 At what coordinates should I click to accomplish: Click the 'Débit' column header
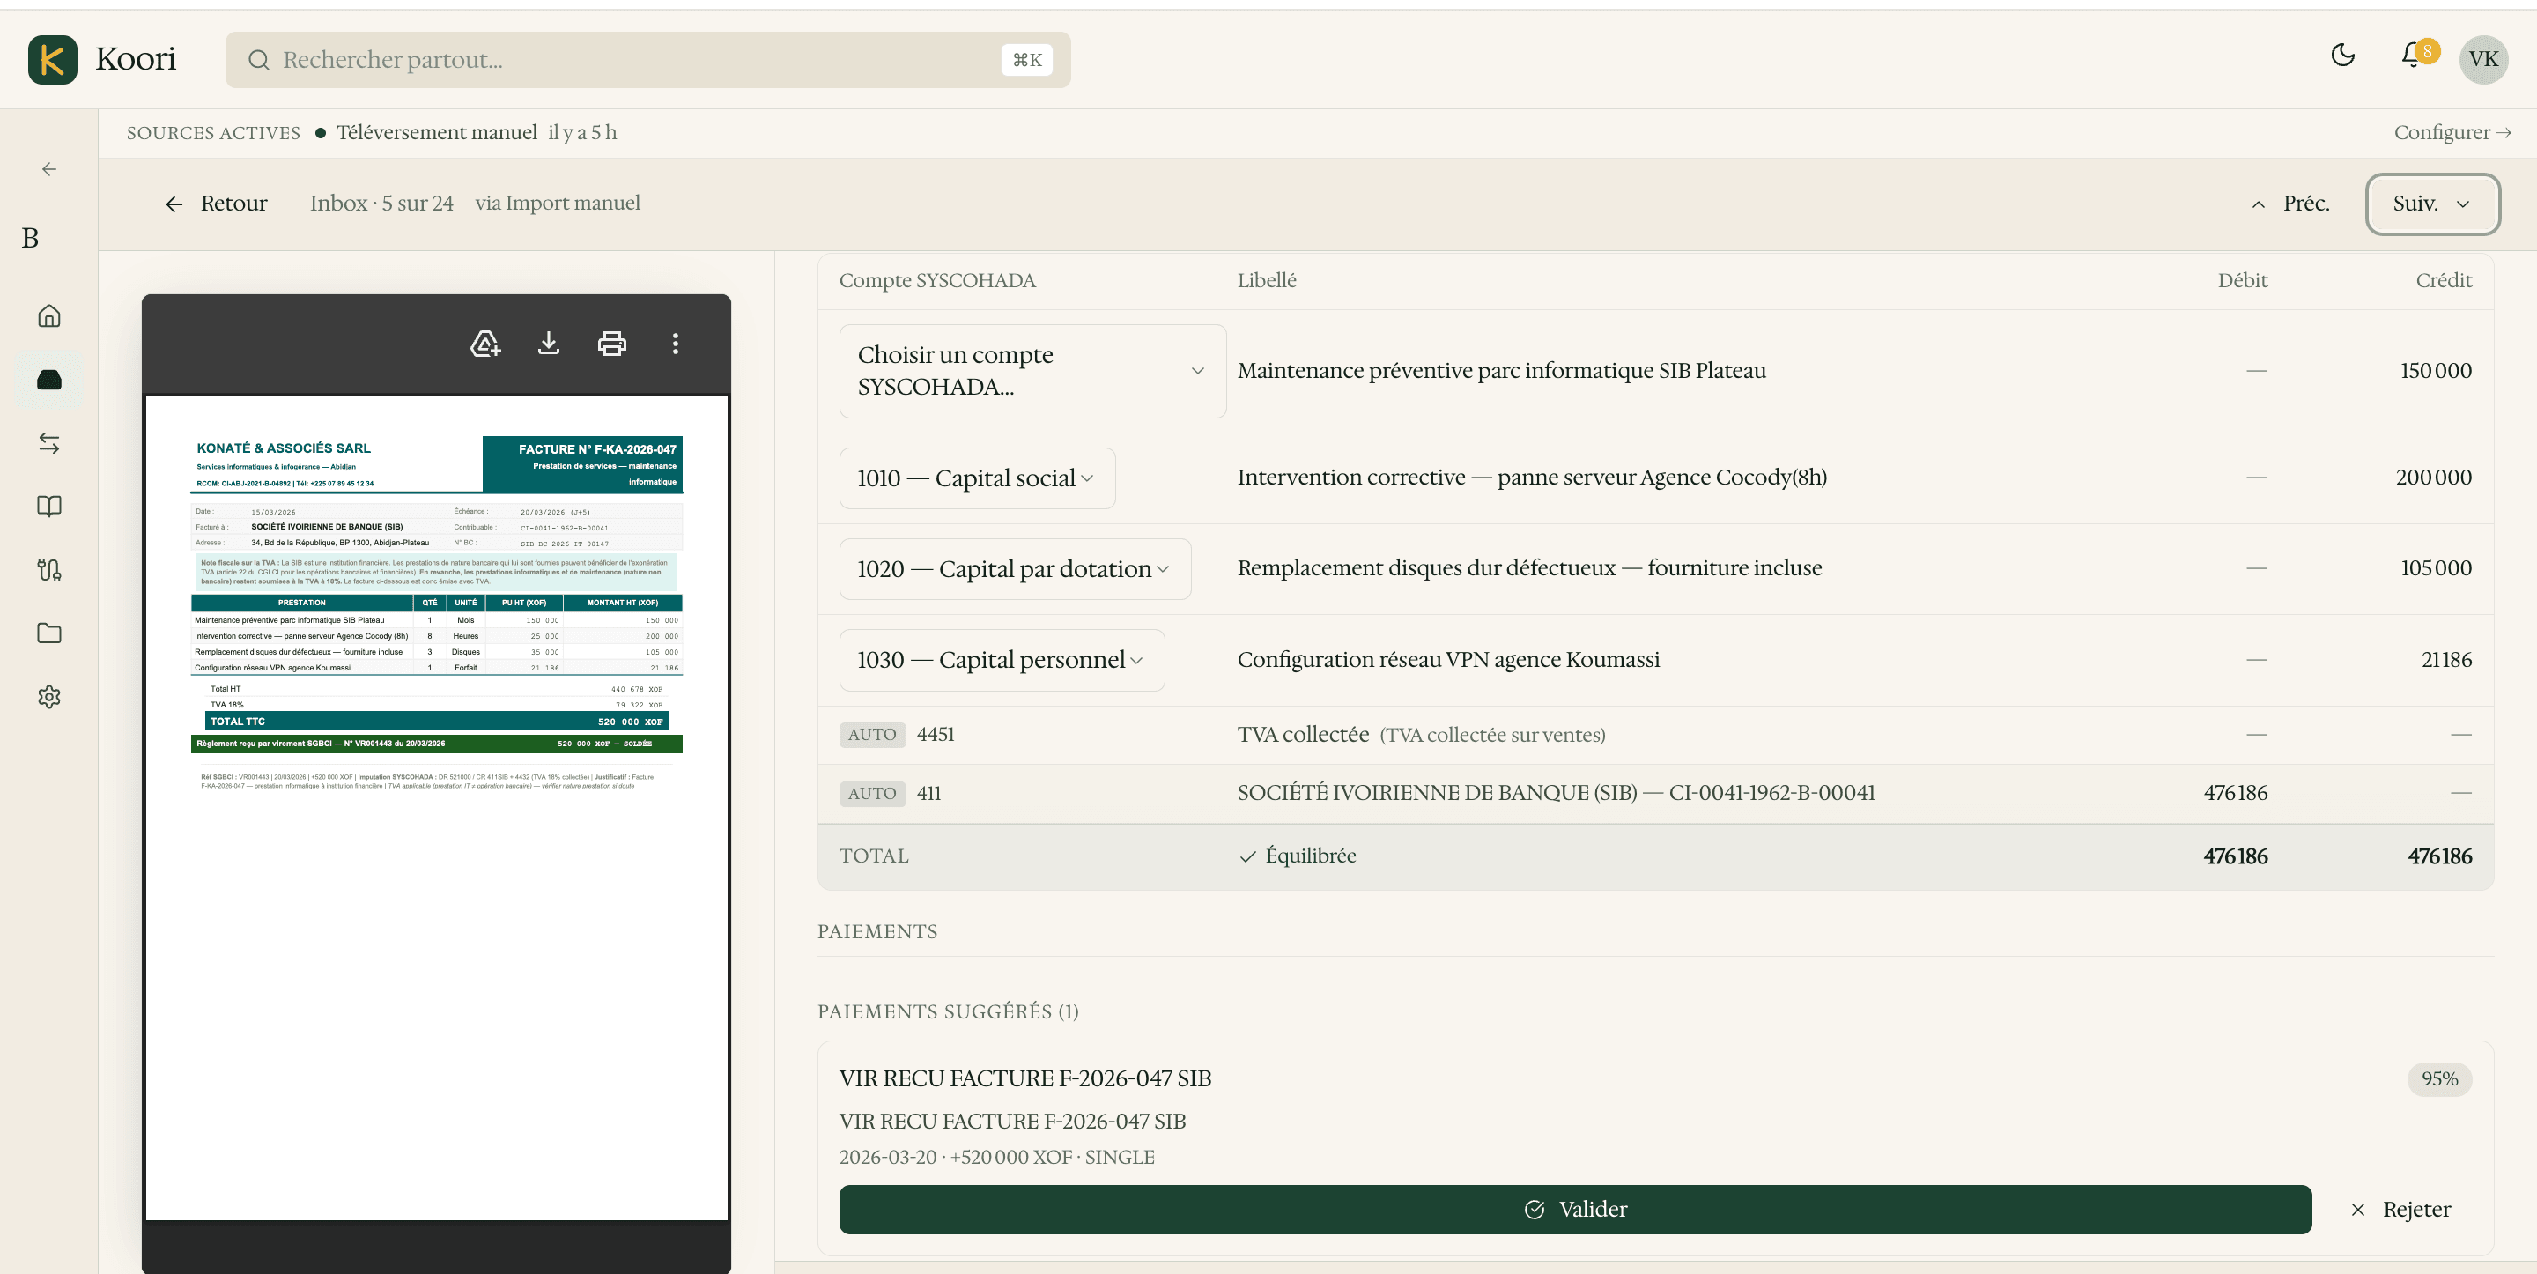pyautogui.click(x=2243, y=280)
